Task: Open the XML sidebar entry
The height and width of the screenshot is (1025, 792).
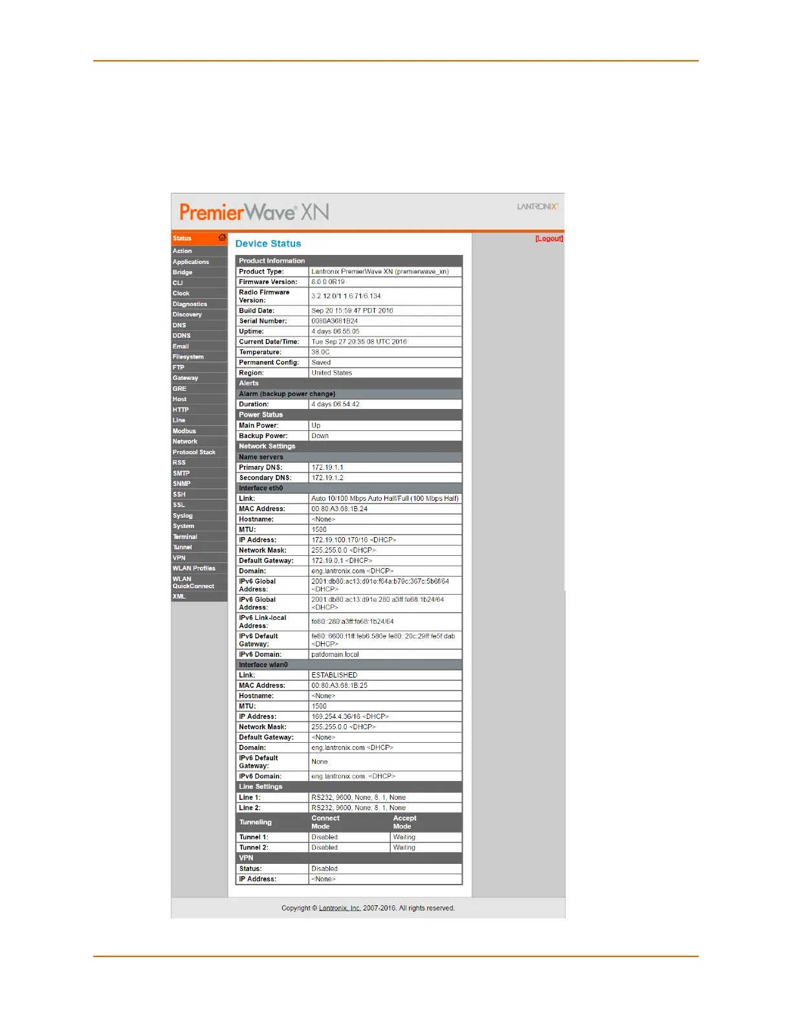Action: coord(199,597)
